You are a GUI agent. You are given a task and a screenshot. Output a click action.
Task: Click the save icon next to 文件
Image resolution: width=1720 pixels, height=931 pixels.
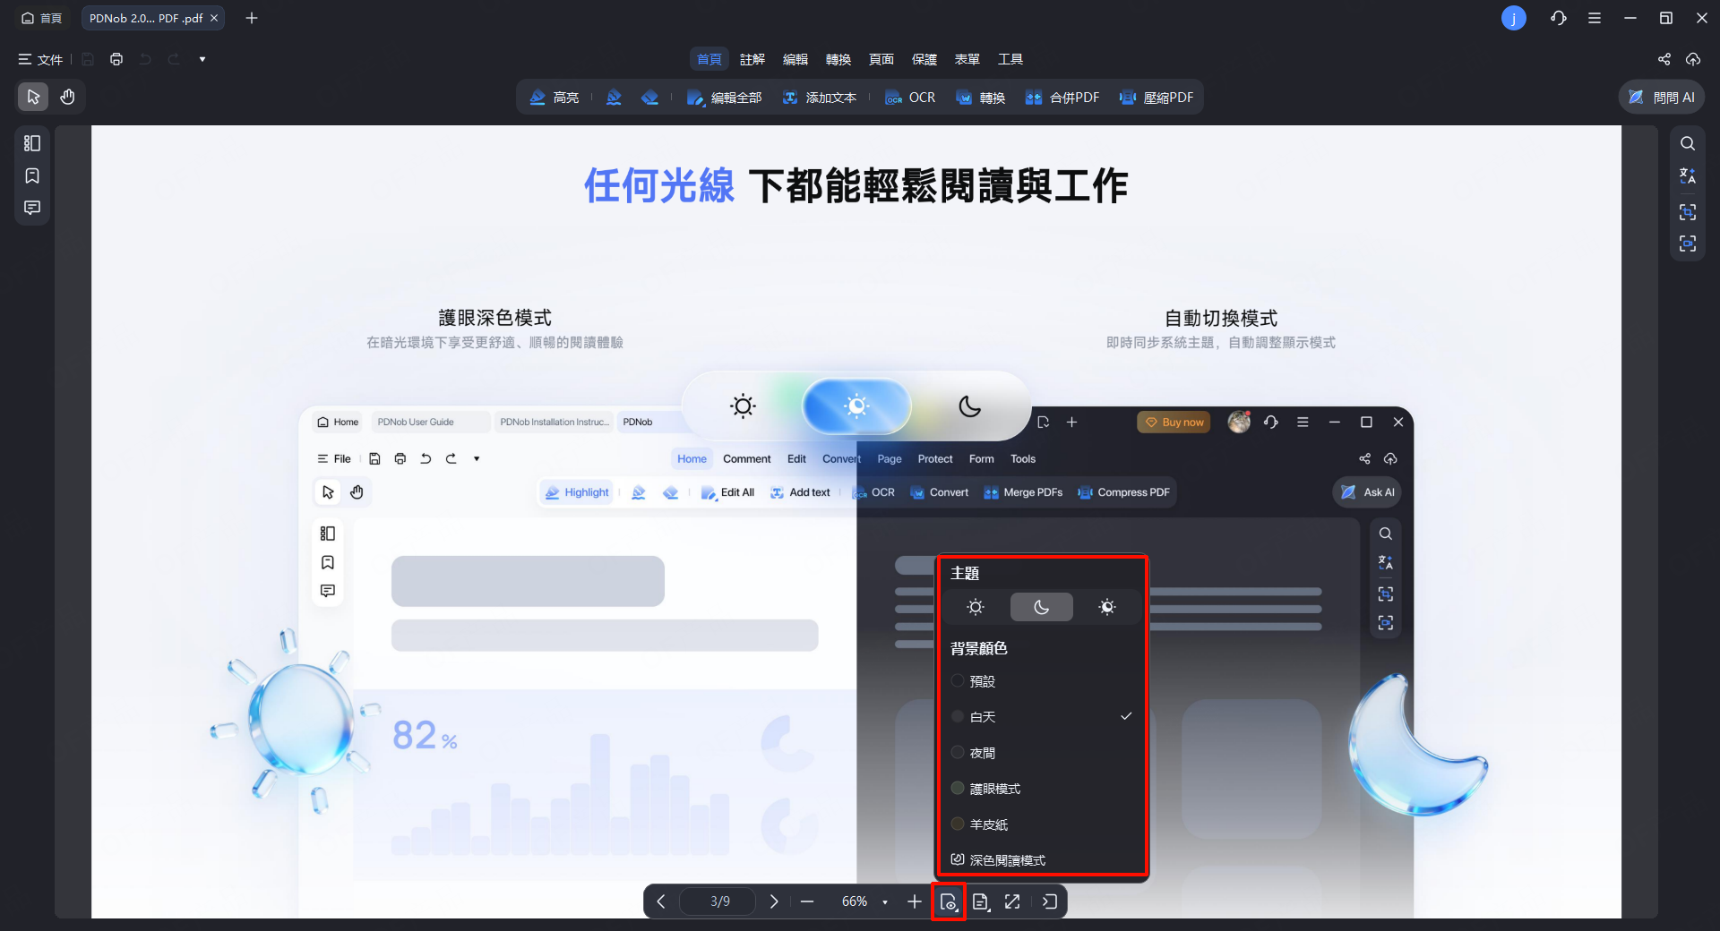pyautogui.click(x=88, y=59)
